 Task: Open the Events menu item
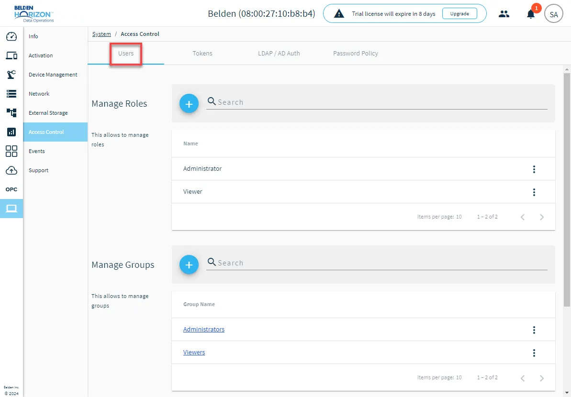pyautogui.click(x=56, y=151)
